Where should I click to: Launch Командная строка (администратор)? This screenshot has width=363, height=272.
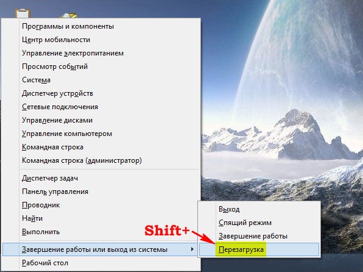(101, 160)
